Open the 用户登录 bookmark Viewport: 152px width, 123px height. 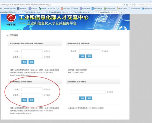coord(22,8)
